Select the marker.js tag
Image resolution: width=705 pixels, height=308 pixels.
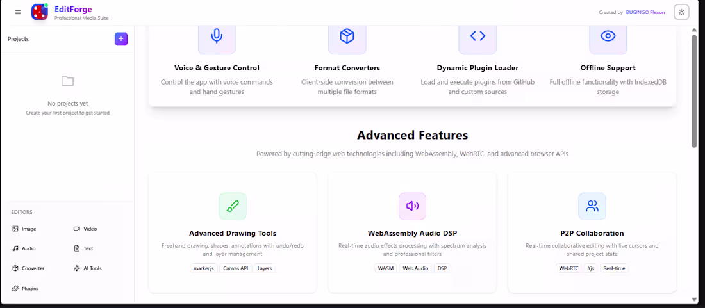click(204, 268)
